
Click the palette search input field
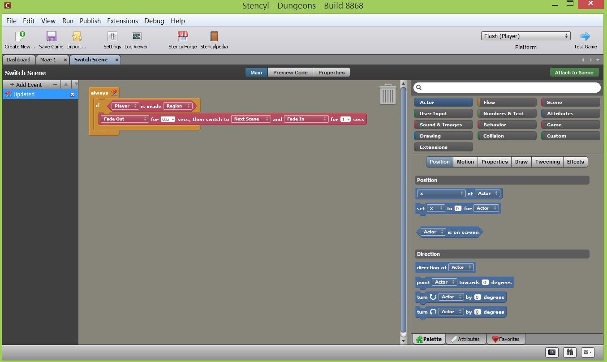click(x=507, y=87)
